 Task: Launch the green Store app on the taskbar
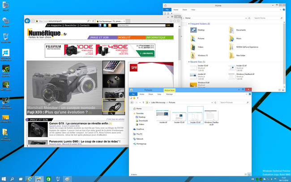pyautogui.click(x=48, y=179)
